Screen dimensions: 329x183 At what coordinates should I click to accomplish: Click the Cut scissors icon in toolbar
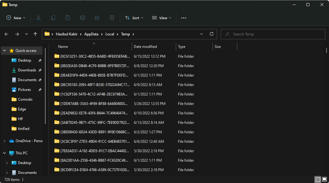pos(39,18)
